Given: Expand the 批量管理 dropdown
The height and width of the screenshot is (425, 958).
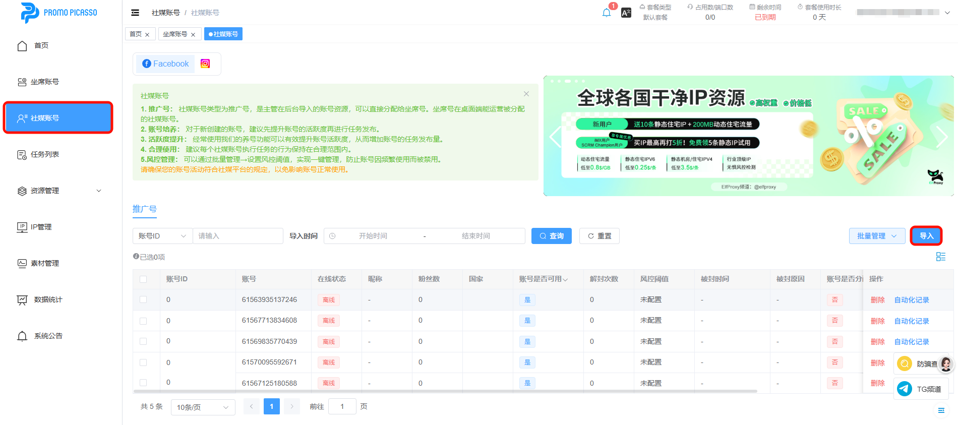Looking at the screenshot, I should (877, 236).
